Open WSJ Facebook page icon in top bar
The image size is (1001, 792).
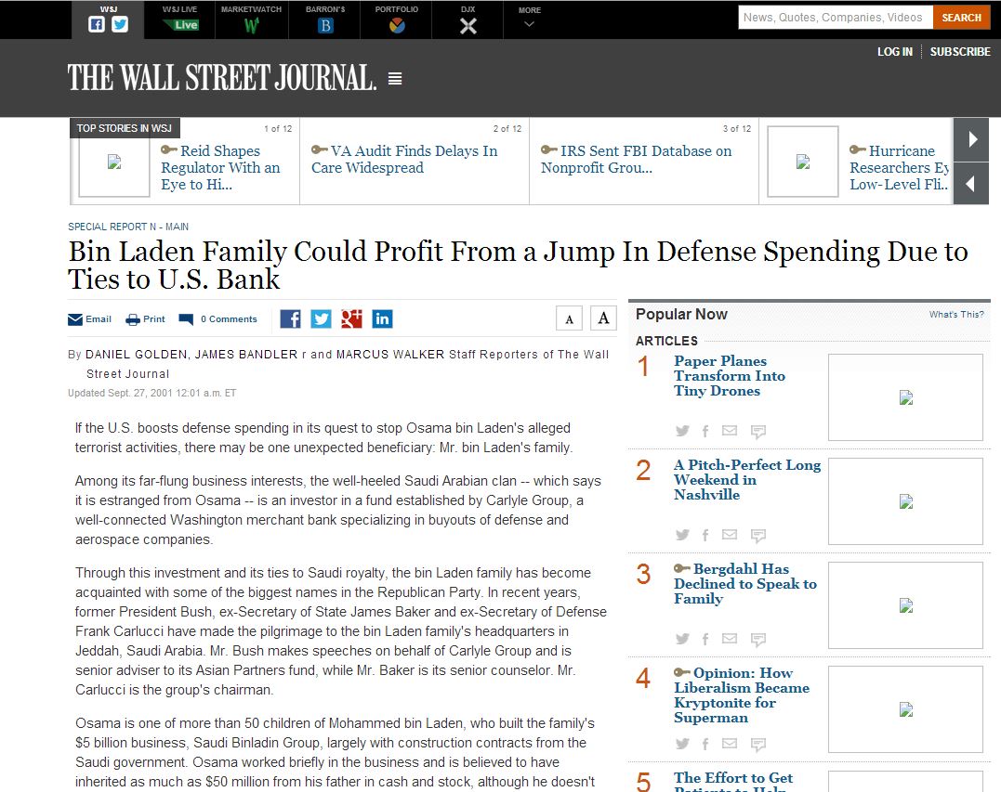pyautogui.click(x=97, y=24)
